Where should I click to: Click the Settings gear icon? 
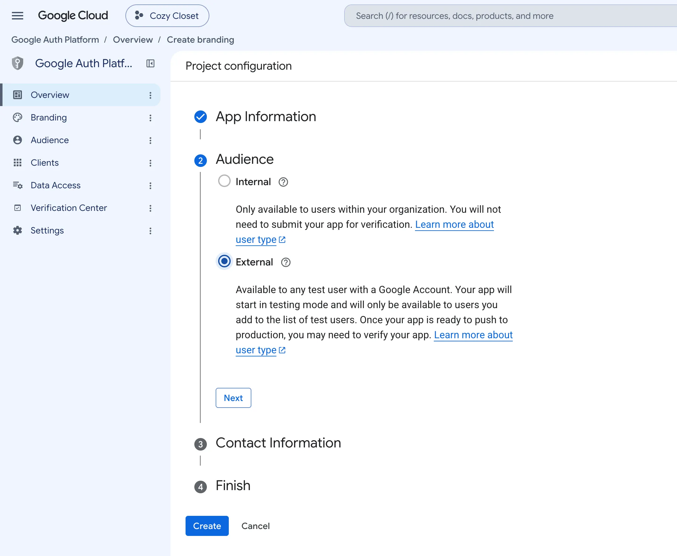click(x=18, y=230)
